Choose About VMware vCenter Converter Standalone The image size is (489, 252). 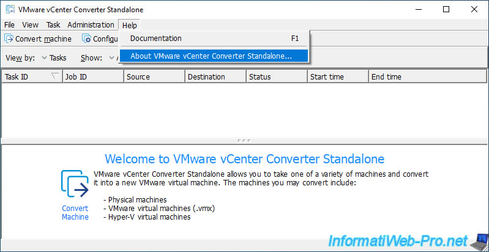[211, 56]
